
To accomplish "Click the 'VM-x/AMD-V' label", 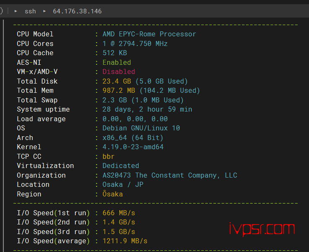I will click(x=37, y=71).
